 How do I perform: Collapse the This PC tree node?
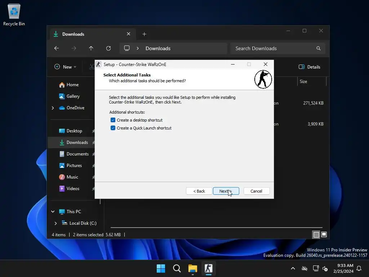(53, 212)
